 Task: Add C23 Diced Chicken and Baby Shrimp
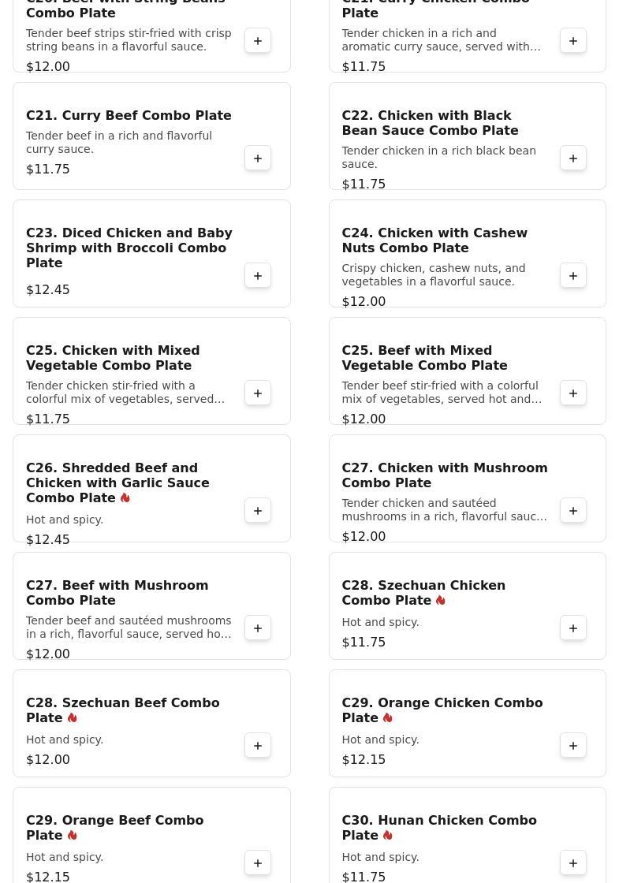258,276
